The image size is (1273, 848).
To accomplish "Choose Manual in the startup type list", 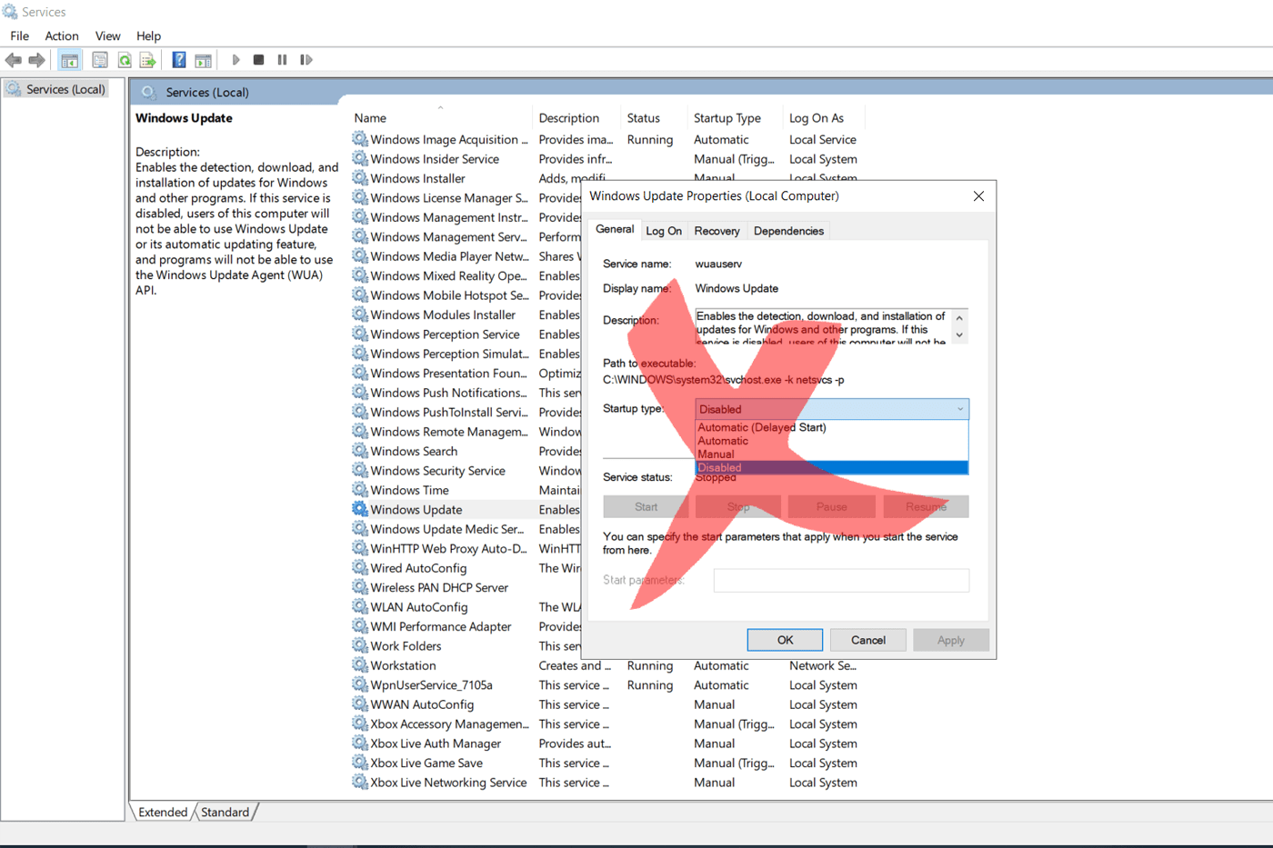I will 832,454.
